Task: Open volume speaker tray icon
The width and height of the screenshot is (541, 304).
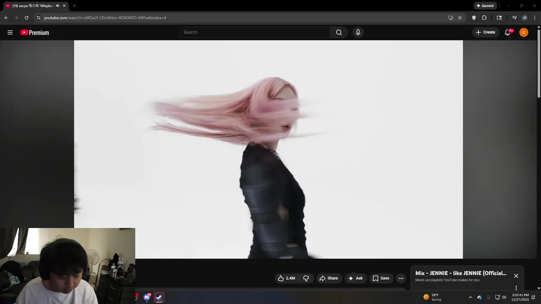Action: point(504,297)
